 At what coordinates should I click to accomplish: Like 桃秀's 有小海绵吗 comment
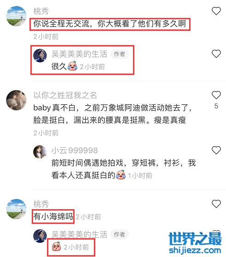216,204
